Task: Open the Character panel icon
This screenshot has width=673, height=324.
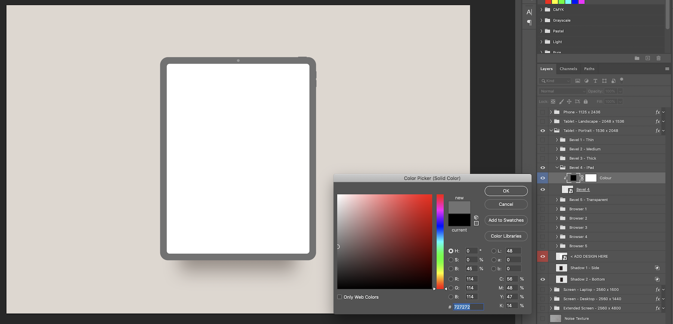Action: [529, 12]
